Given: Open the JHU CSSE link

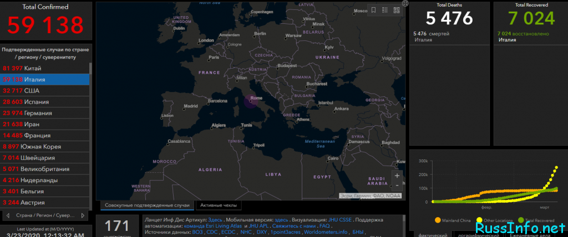Looking at the screenshot, I should coord(340,220).
